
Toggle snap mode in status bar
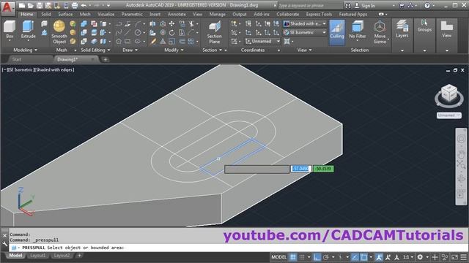coord(302,257)
